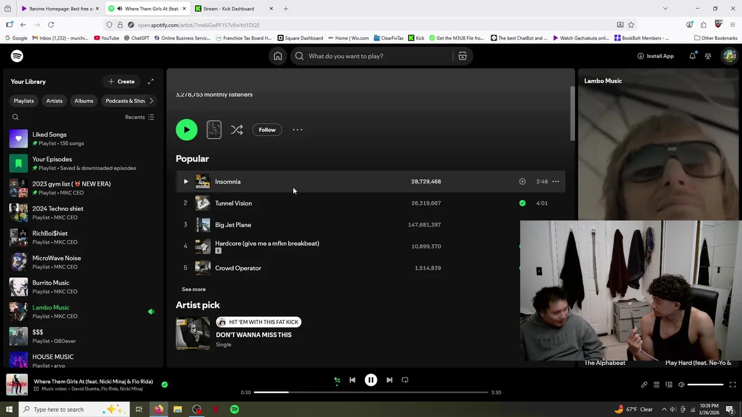Click the Spotify logo icon
742x417 pixels.
click(17, 56)
